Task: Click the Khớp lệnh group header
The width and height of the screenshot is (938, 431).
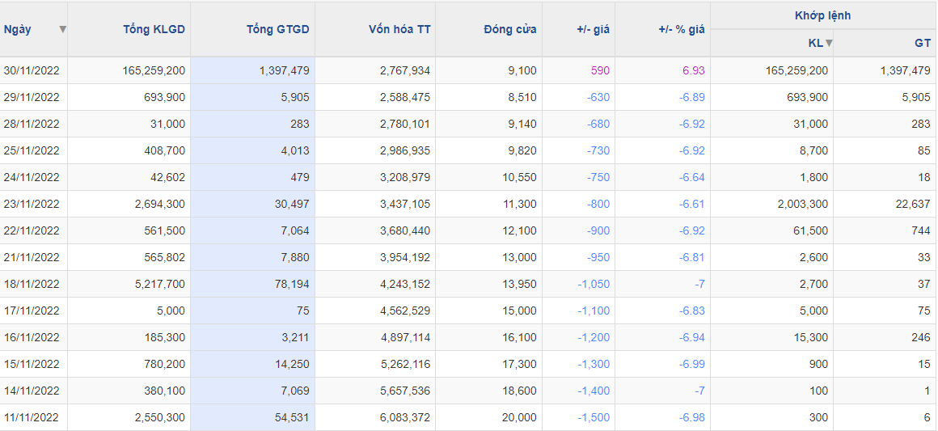Action: (822, 15)
